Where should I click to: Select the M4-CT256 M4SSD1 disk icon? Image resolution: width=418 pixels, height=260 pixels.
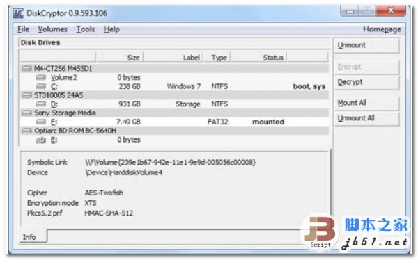pyautogui.click(x=26, y=69)
